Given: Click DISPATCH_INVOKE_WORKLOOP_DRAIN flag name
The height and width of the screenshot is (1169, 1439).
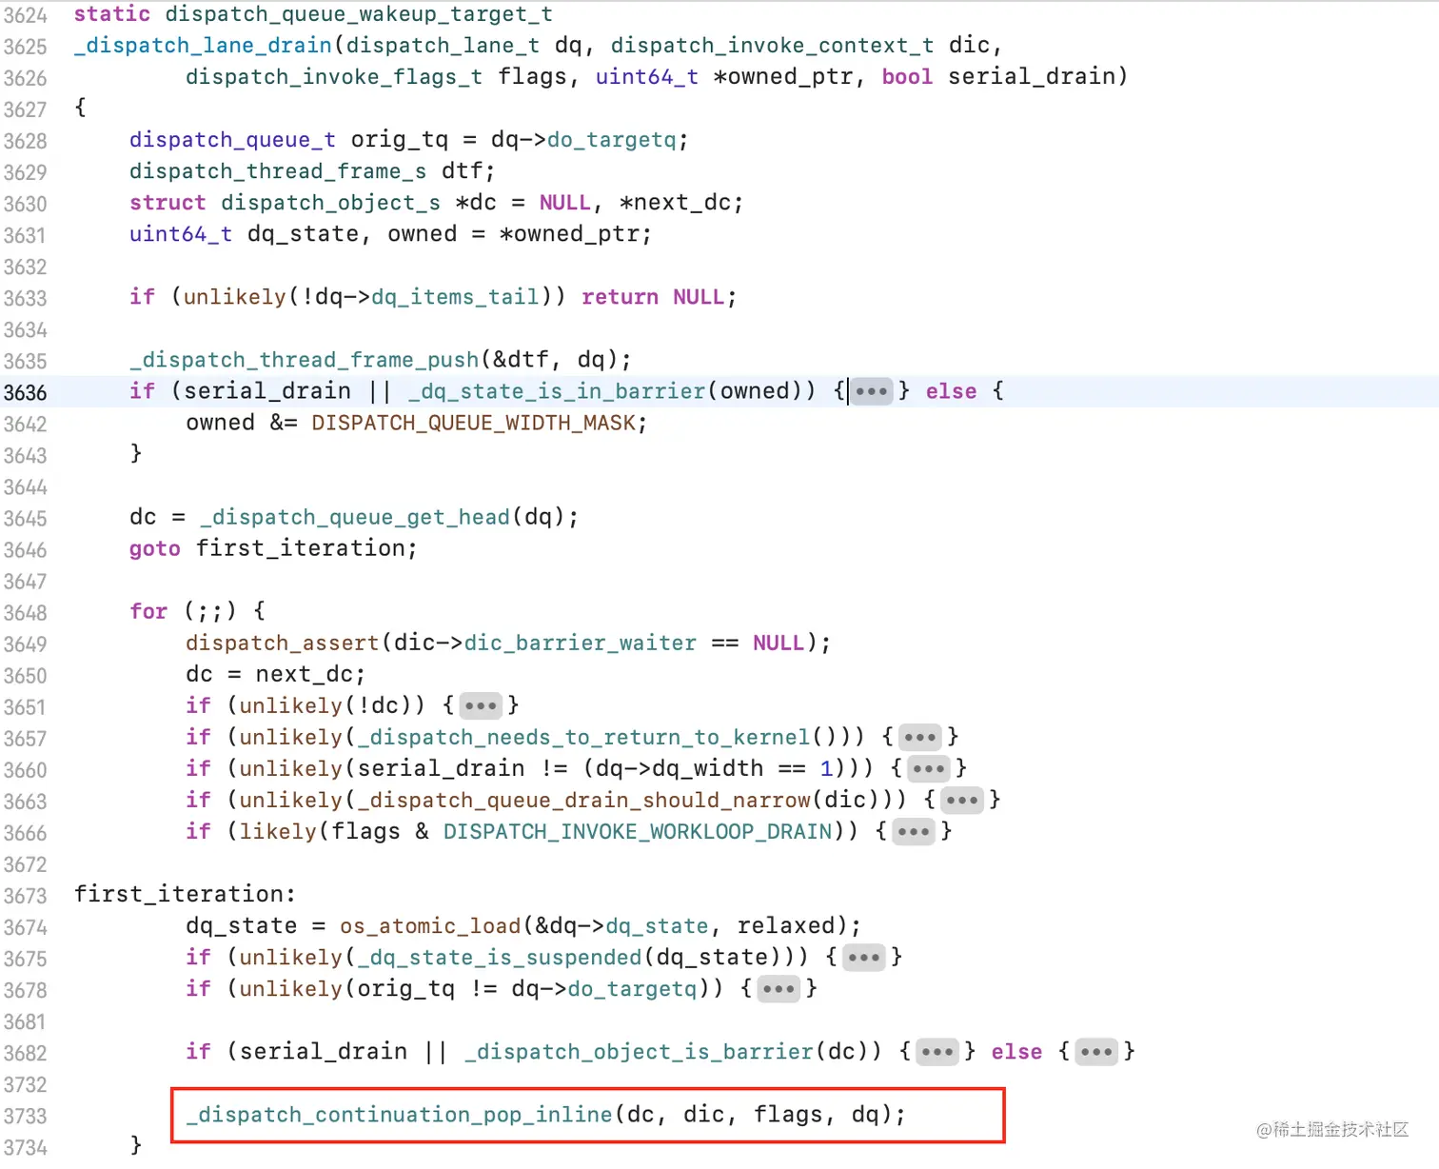Looking at the screenshot, I should click(638, 831).
